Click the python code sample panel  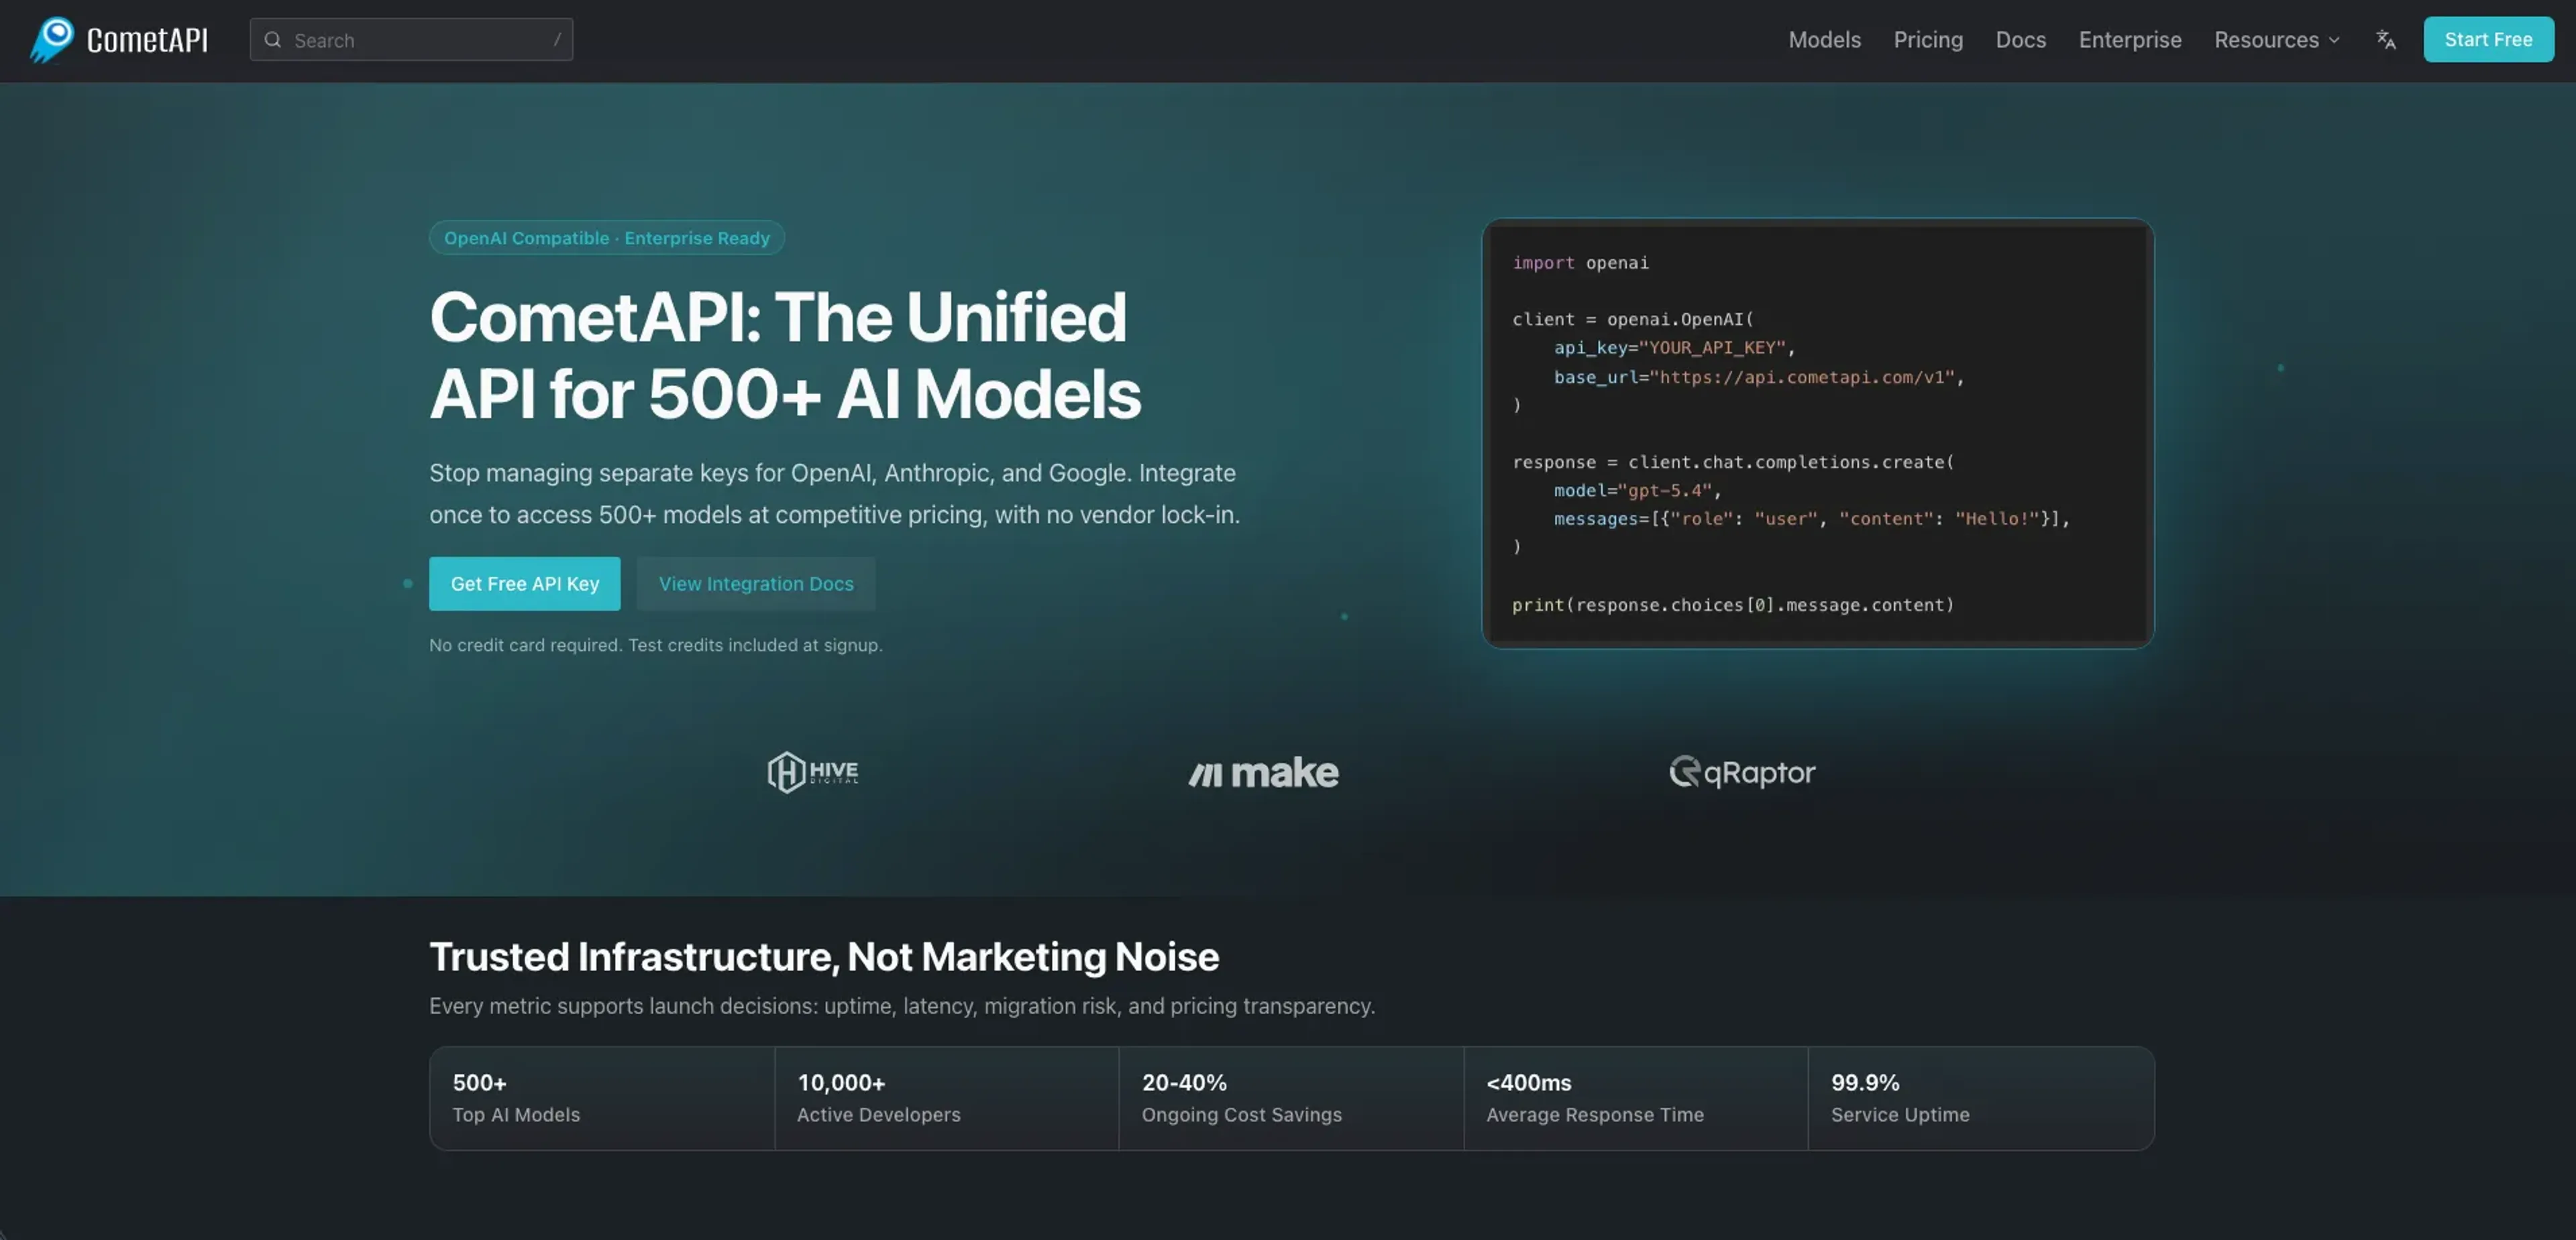[1817, 434]
